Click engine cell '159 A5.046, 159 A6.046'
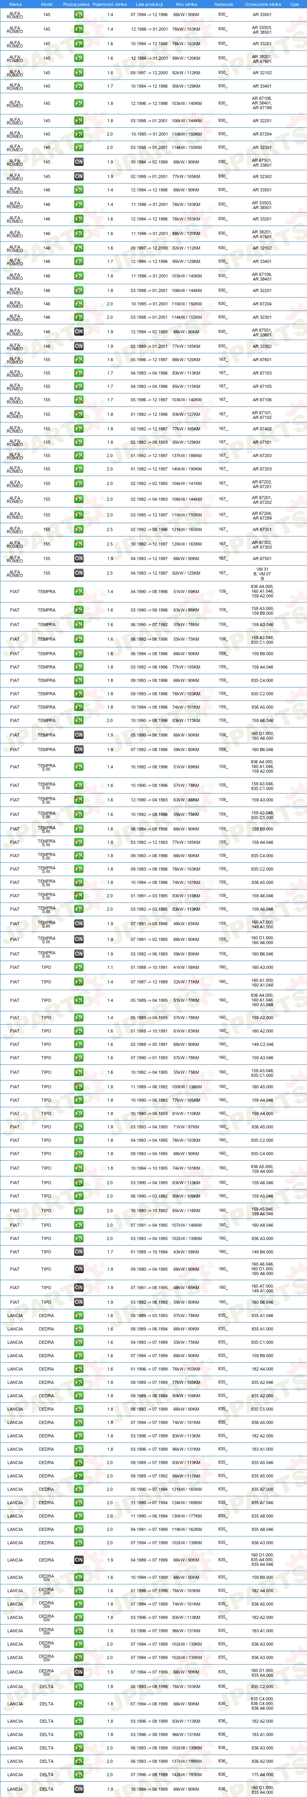Viewport: 307px width, 1797px height. click(263, 1211)
